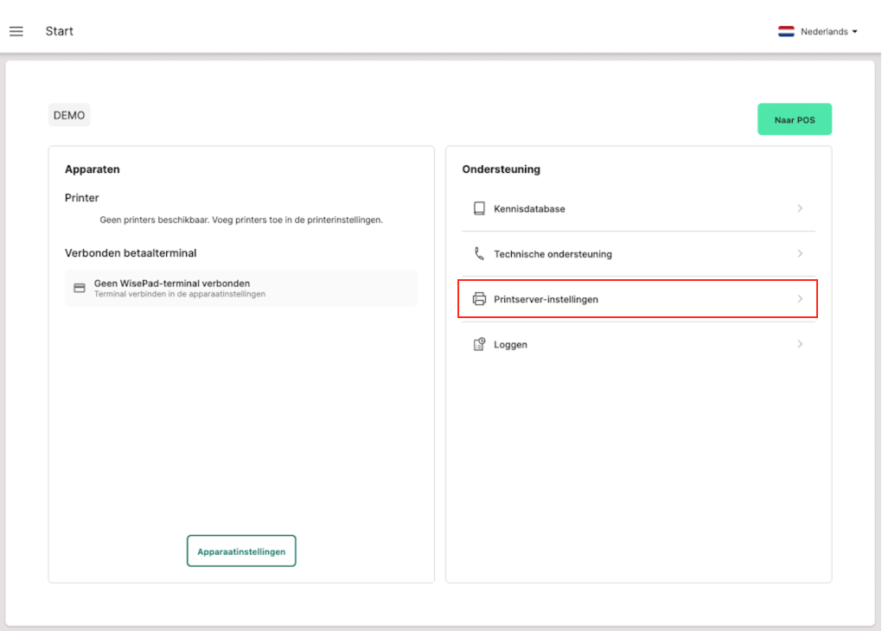
Task: Open the Printserver-instellingen label
Action: tap(546, 299)
